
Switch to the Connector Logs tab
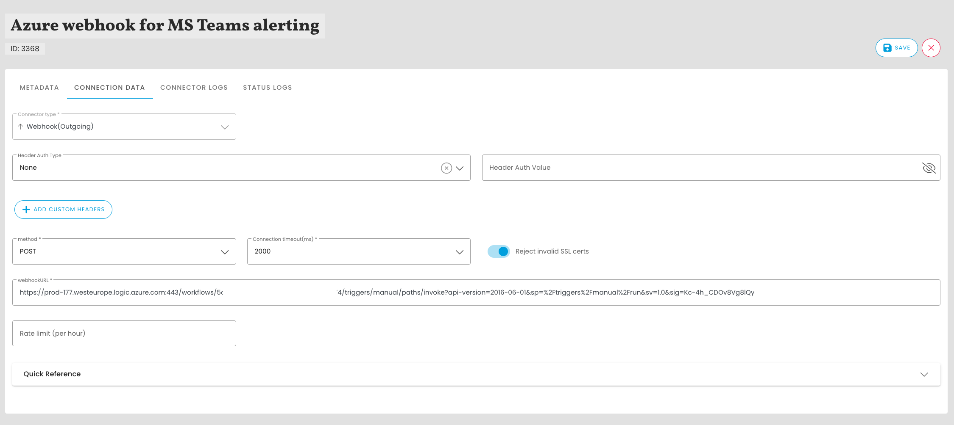pos(194,88)
